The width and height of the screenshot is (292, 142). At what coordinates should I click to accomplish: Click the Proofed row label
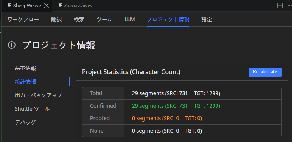click(x=100, y=118)
